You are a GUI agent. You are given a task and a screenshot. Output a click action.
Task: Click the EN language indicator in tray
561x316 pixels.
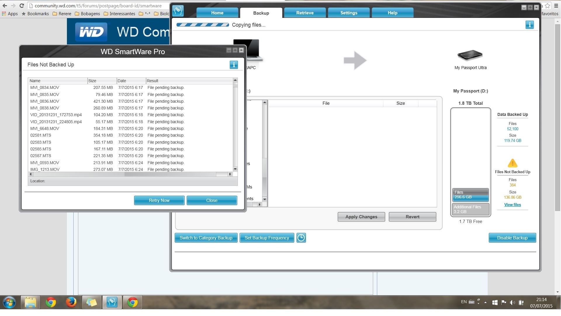pyautogui.click(x=464, y=302)
